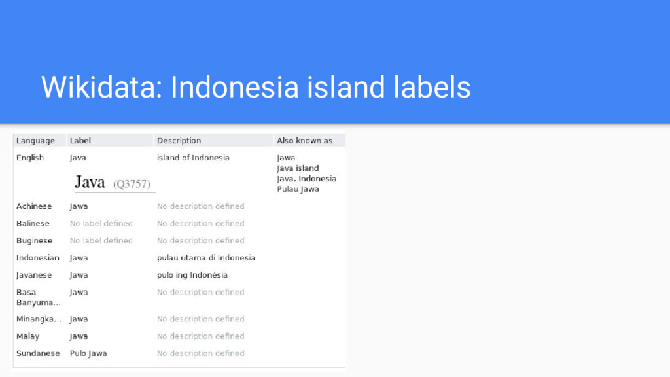Viewport: 670px width, 377px height.
Task: Click the Label column header
Action: coord(80,141)
